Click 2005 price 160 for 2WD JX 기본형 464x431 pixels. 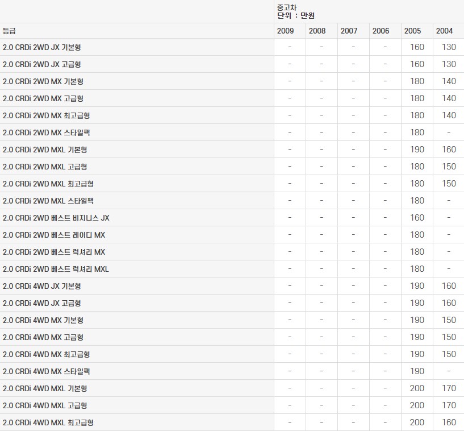point(417,47)
